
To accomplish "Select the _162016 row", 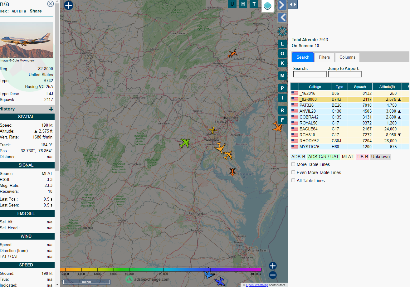I will [x=350, y=93].
